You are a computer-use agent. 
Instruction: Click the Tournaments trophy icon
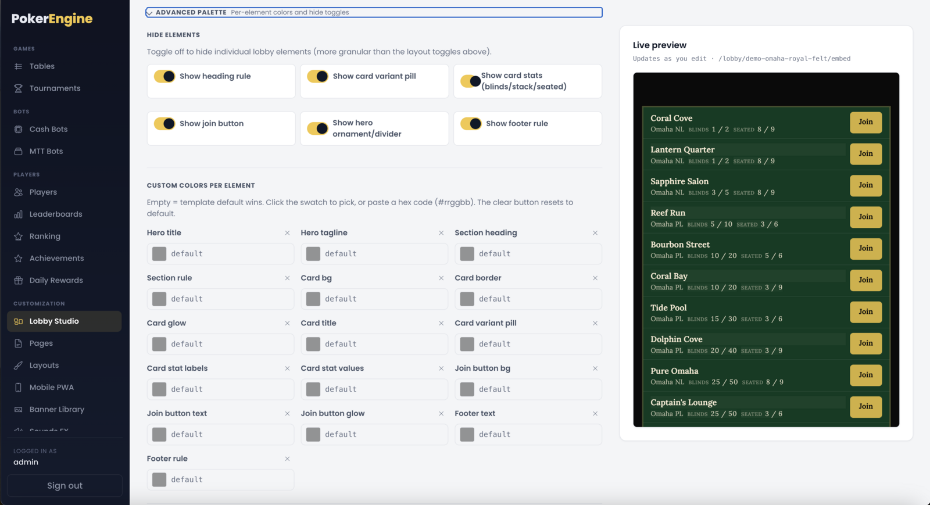(x=18, y=88)
